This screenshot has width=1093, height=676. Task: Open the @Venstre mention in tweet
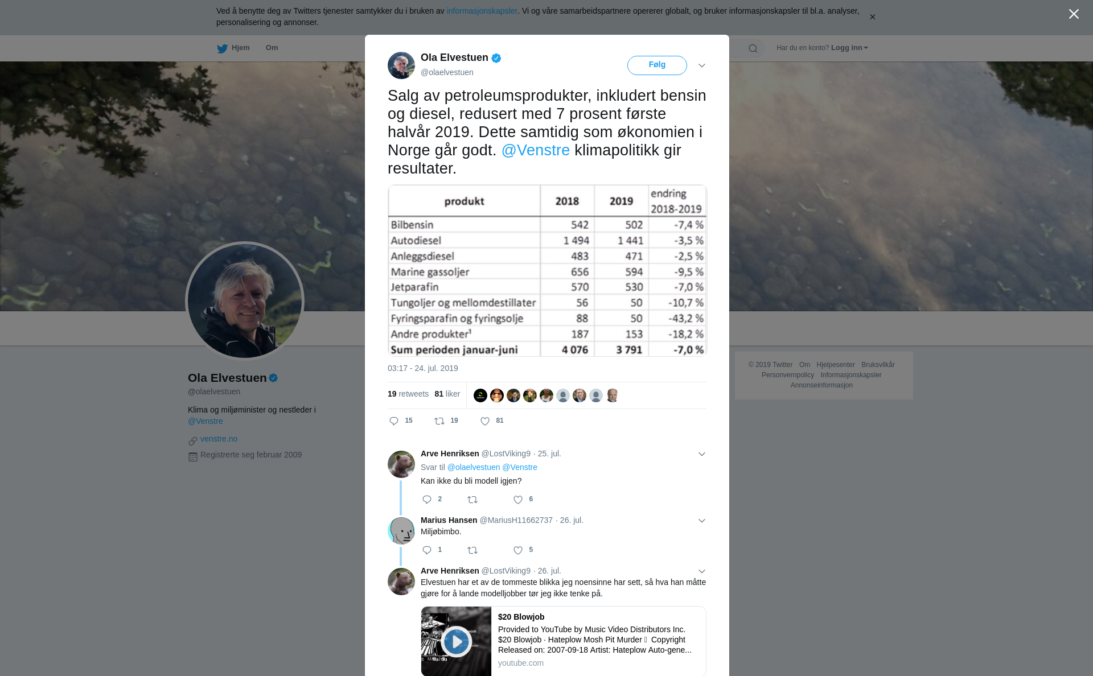click(535, 150)
